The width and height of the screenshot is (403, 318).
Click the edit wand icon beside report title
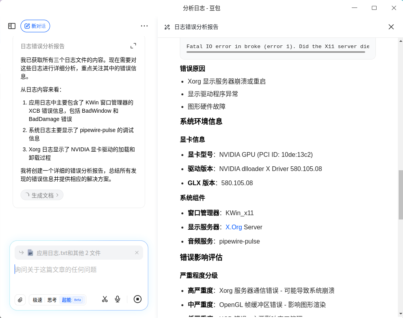(167, 27)
